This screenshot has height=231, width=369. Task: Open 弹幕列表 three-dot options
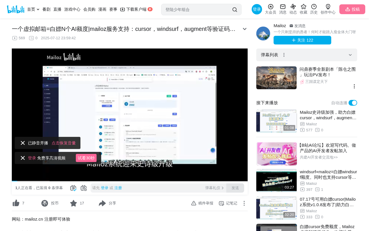tap(284, 55)
